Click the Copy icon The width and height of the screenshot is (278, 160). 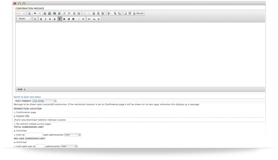click(89, 14)
